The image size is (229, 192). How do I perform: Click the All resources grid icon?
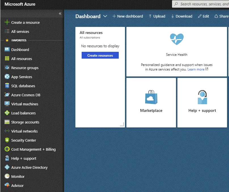pyautogui.click(x=7, y=59)
